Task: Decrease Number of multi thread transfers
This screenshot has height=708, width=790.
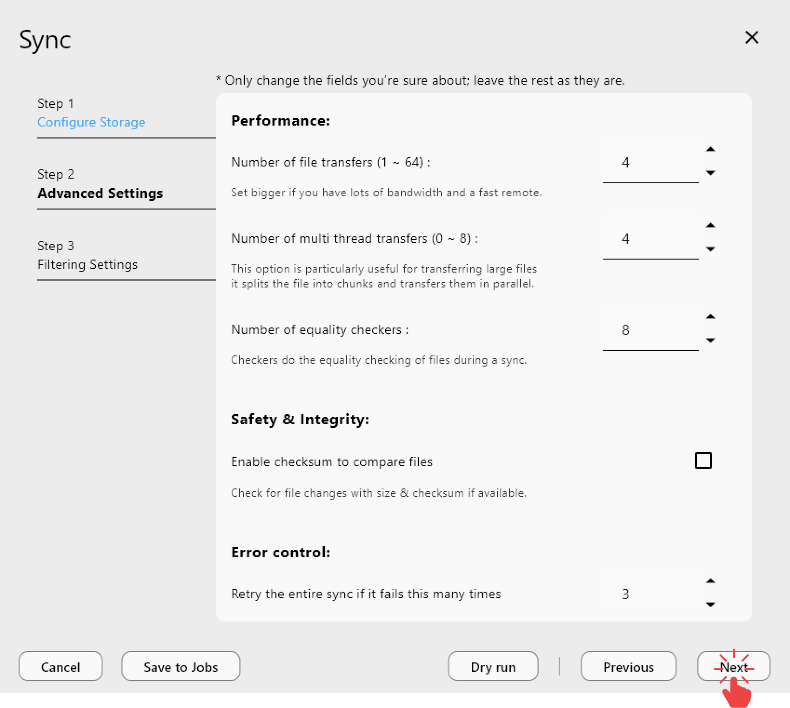Action: click(711, 249)
